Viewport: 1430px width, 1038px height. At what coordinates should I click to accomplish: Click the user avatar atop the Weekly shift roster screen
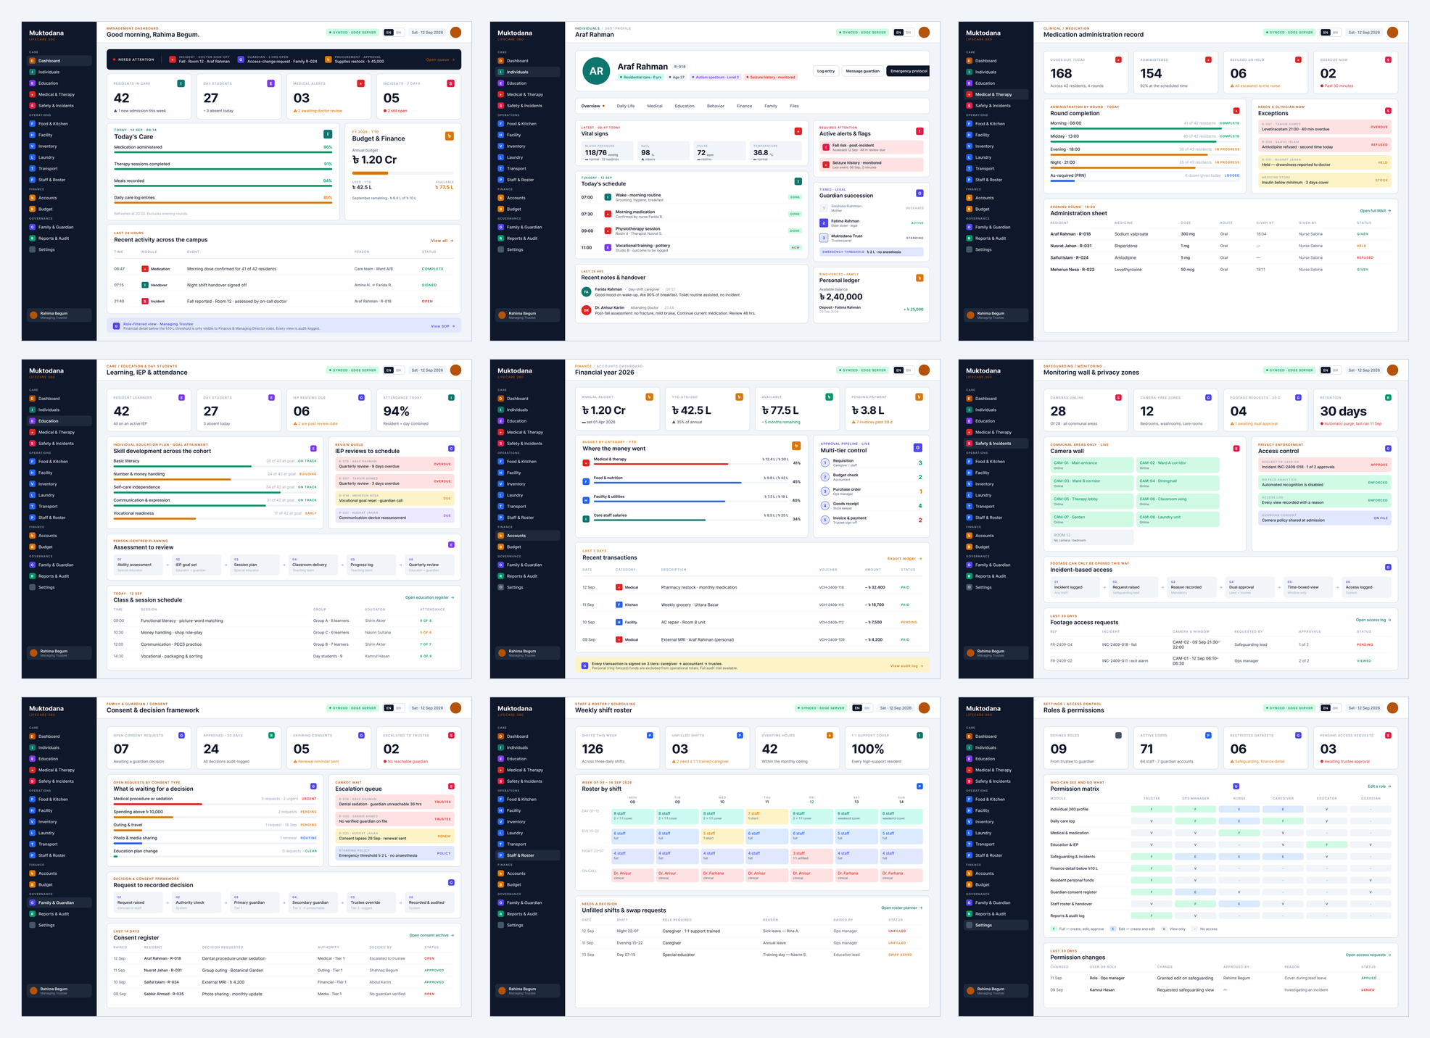[924, 708]
